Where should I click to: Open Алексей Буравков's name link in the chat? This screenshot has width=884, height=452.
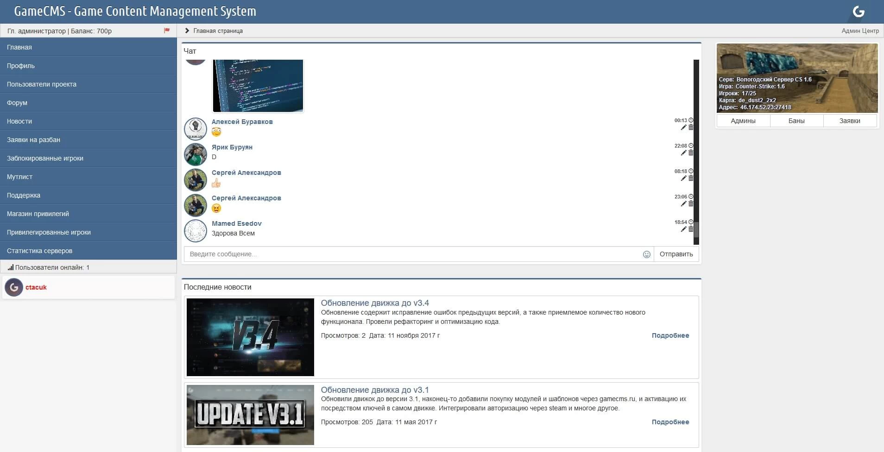tap(242, 122)
